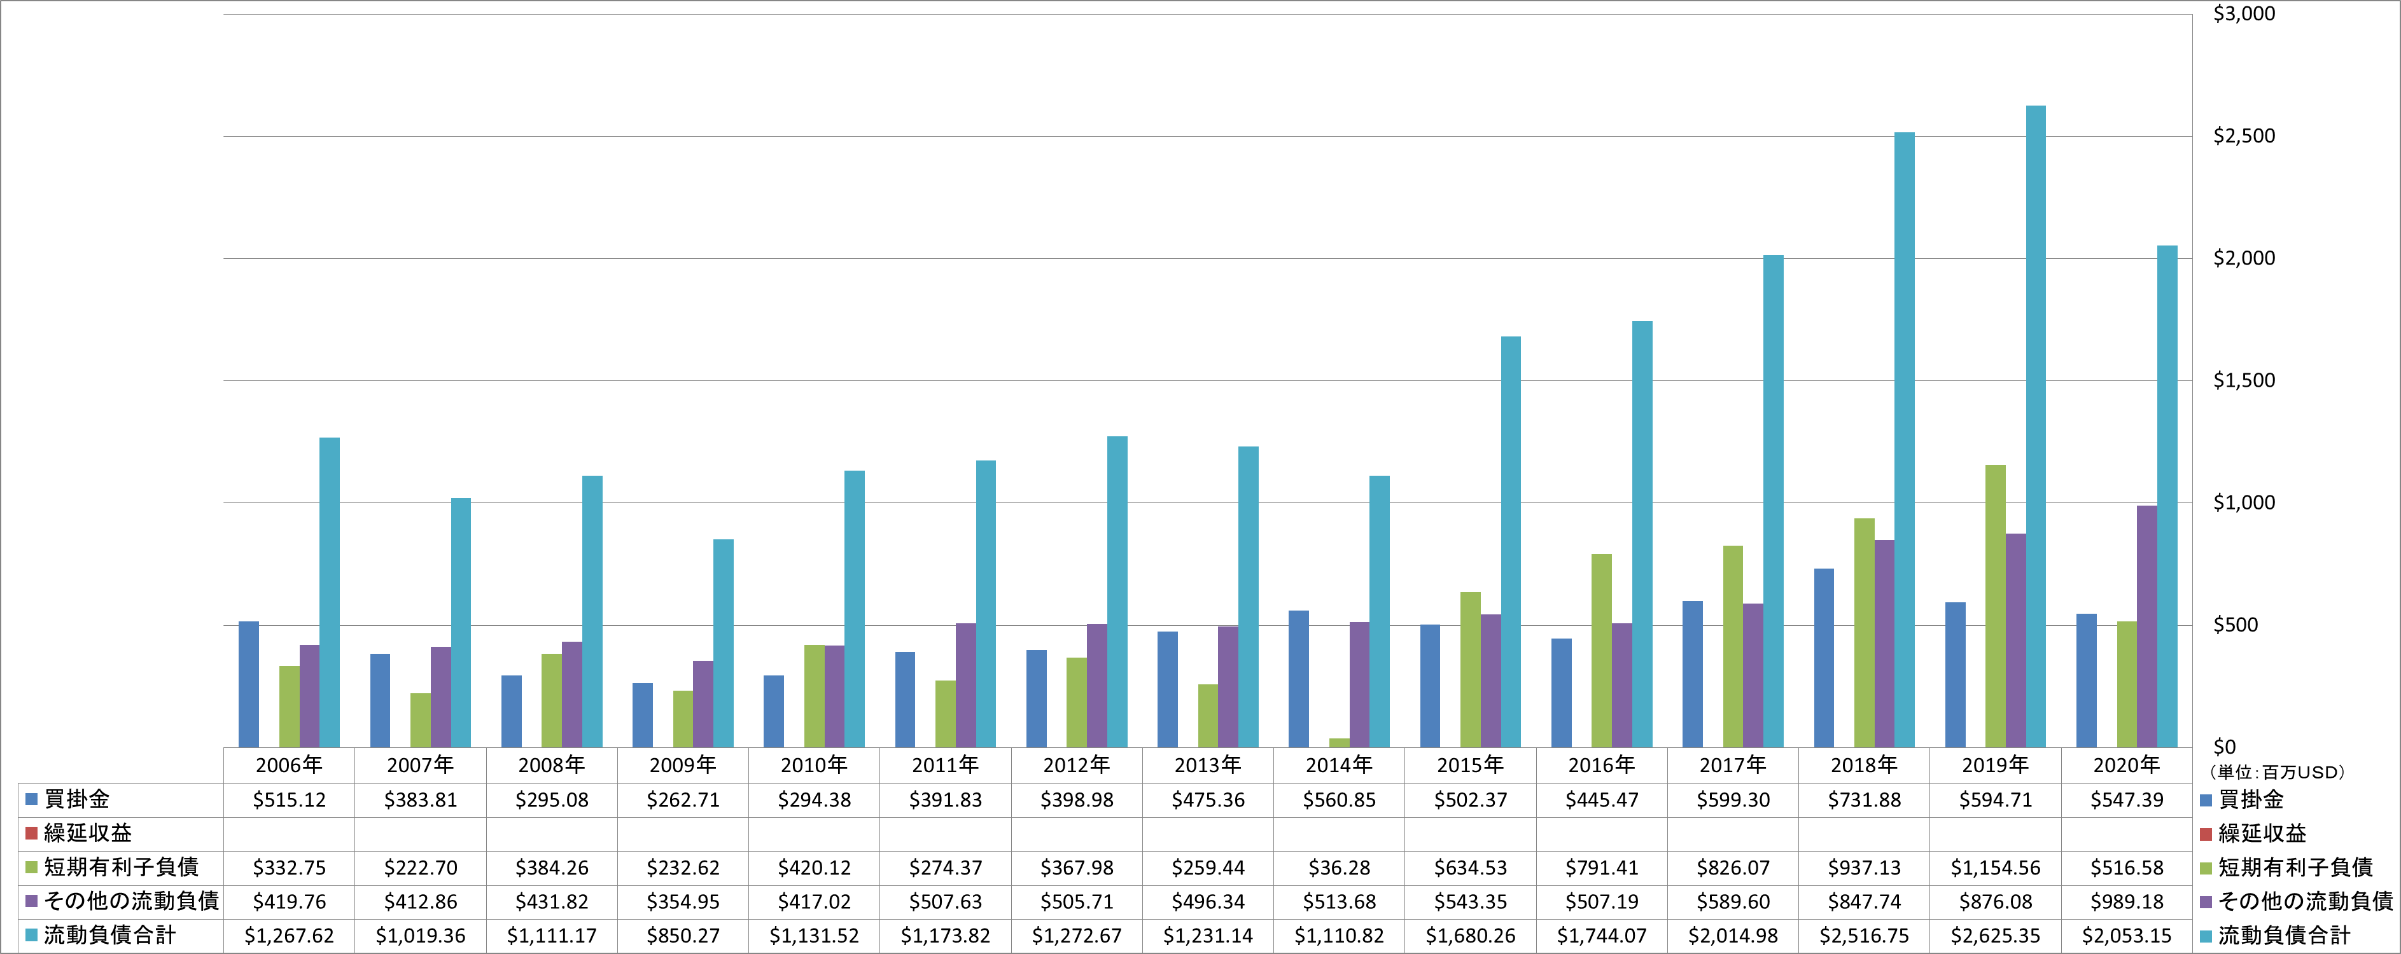Click the 2006年 column header
The width and height of the screenshot is (2401, 954).
click(x=289, y=765)
